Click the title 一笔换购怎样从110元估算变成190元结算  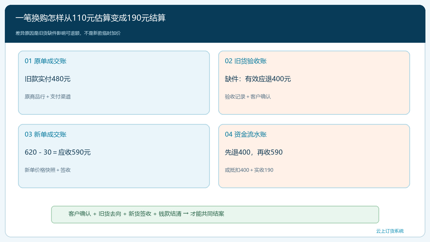[x=90, y=18]
